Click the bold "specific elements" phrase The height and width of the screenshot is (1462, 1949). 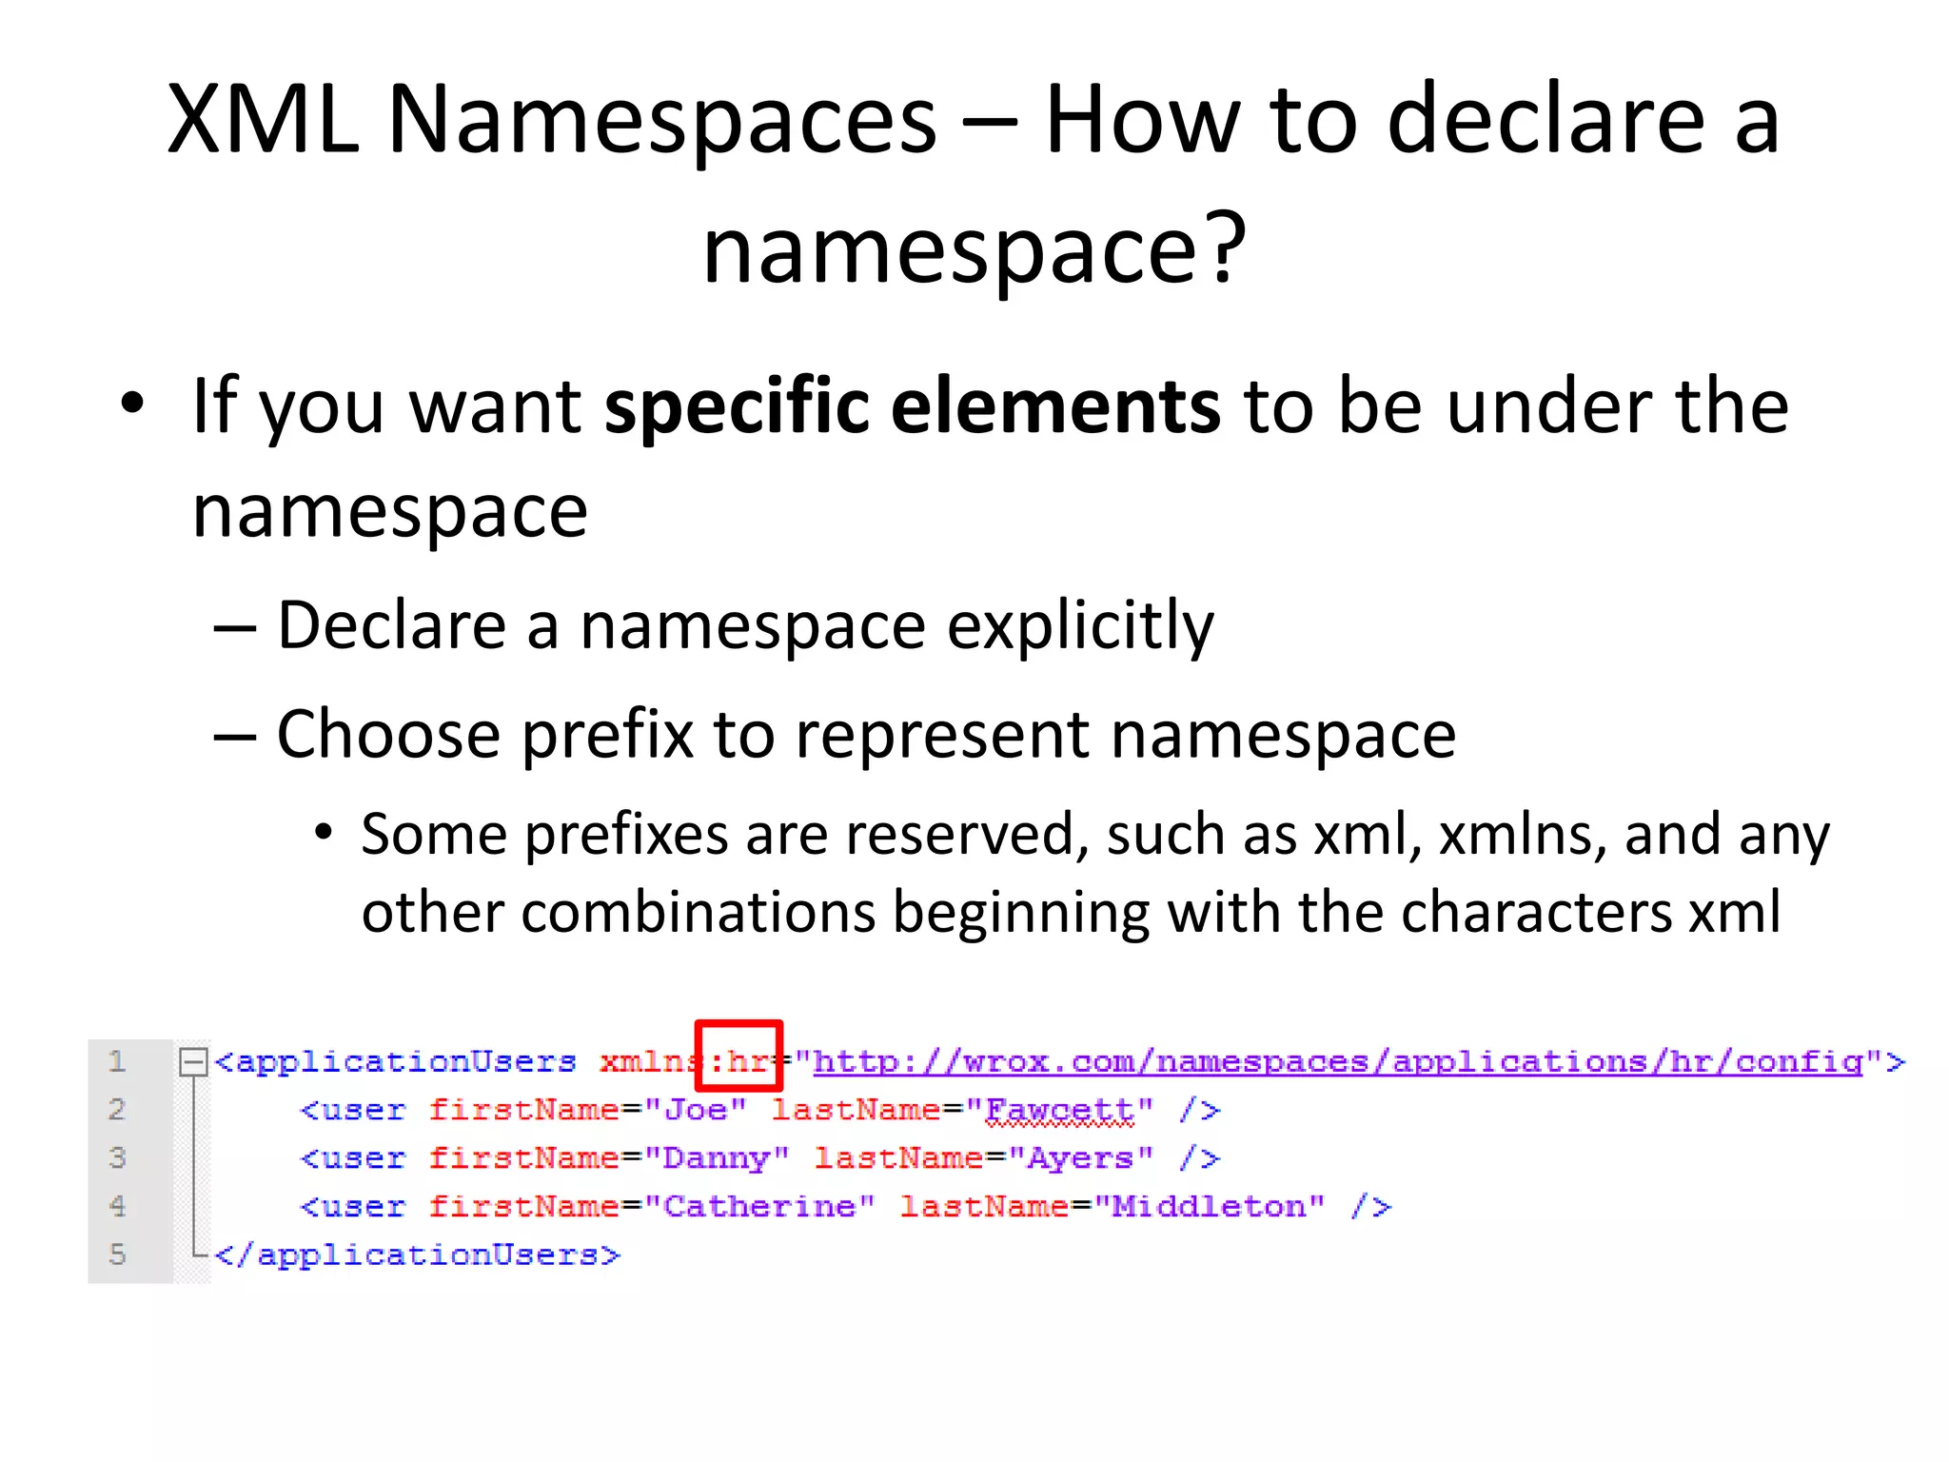tap(912, 406)
